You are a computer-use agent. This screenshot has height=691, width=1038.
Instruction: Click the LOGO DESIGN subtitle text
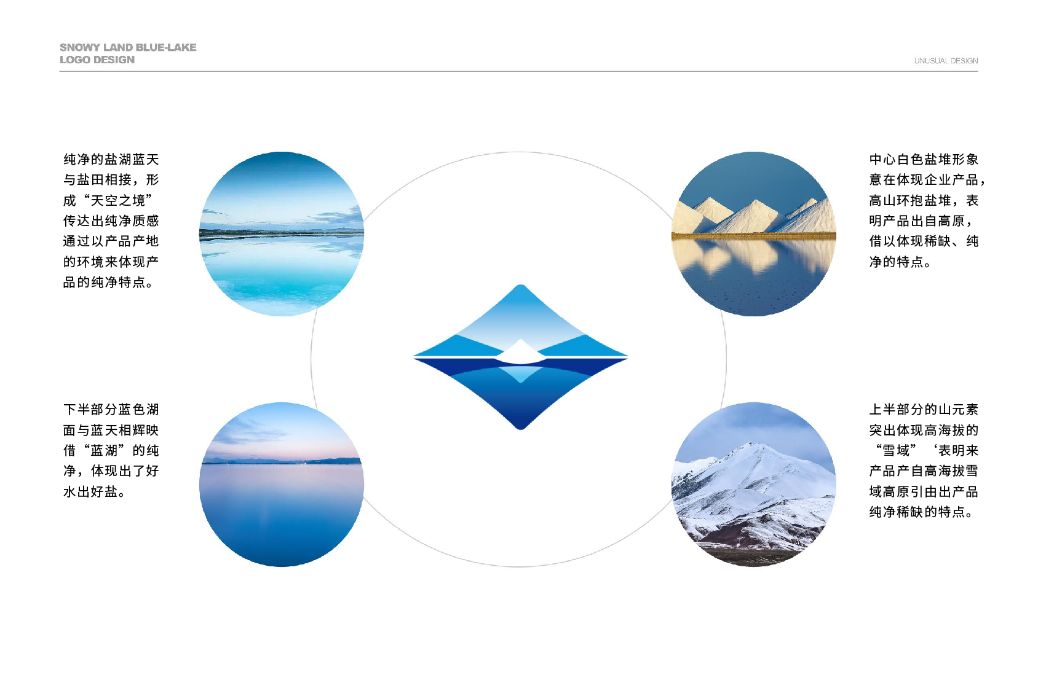97,60
